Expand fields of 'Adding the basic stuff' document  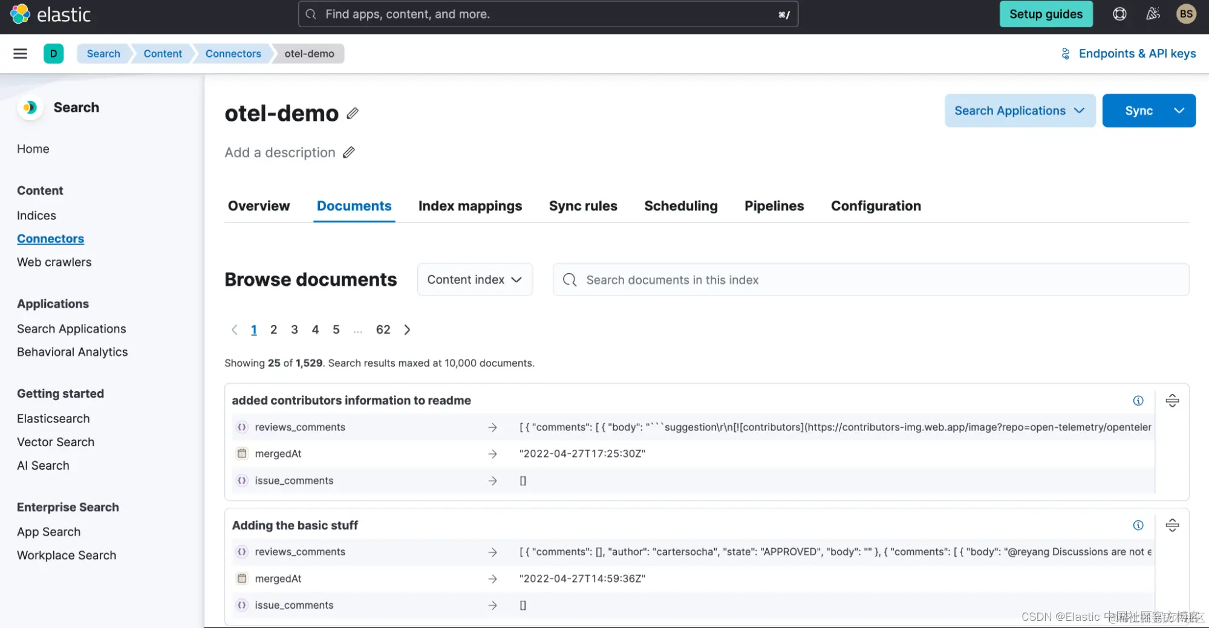(x=1172, y=525)
